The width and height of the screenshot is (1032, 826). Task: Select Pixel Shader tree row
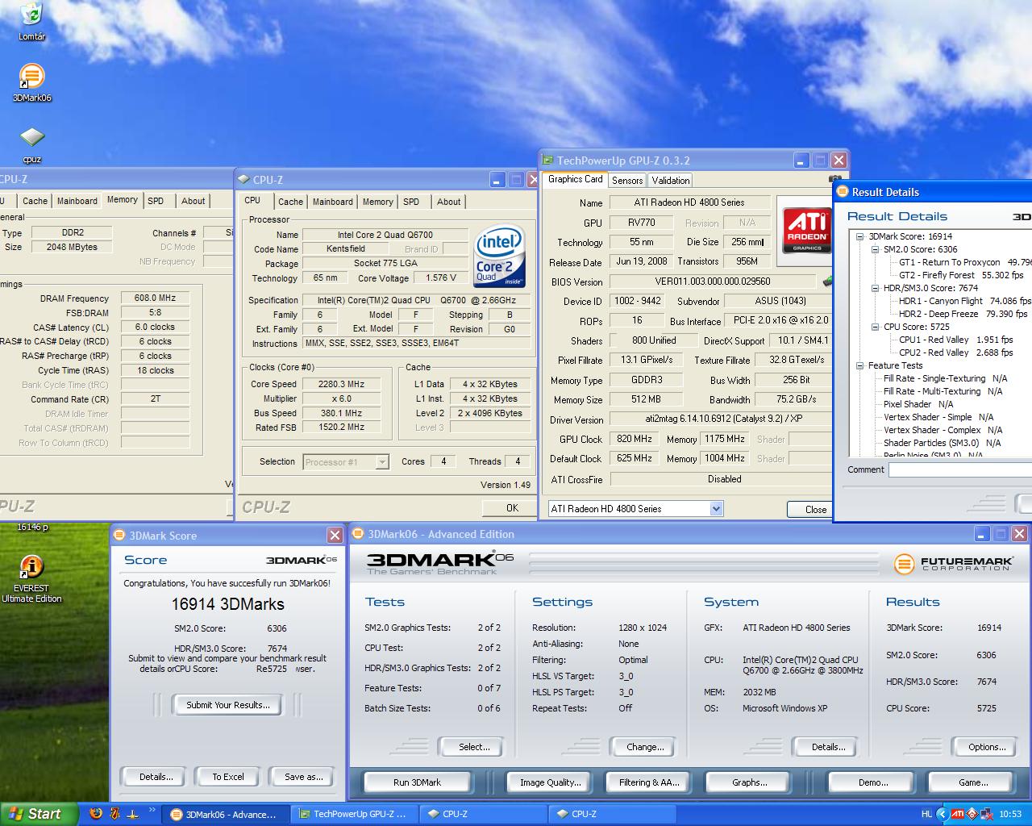click(918, 404)
